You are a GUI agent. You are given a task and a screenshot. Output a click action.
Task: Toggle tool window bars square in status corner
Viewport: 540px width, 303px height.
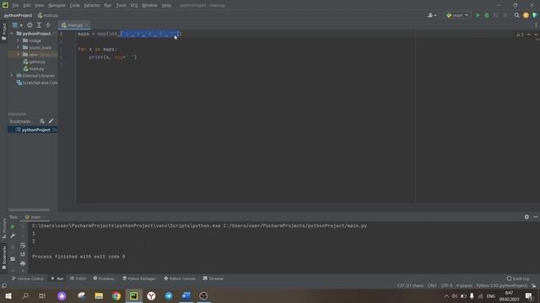coord(4,285)
